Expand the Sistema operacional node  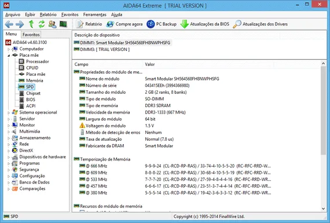(9, 113)
